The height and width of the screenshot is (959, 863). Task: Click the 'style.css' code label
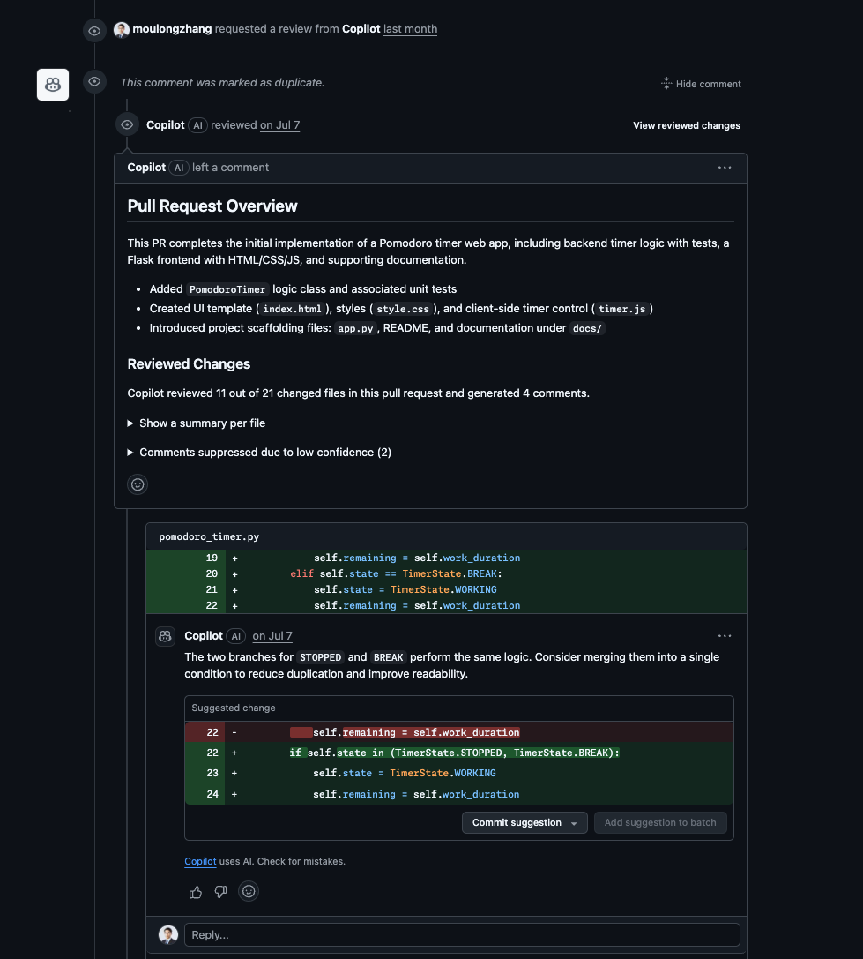403,309
